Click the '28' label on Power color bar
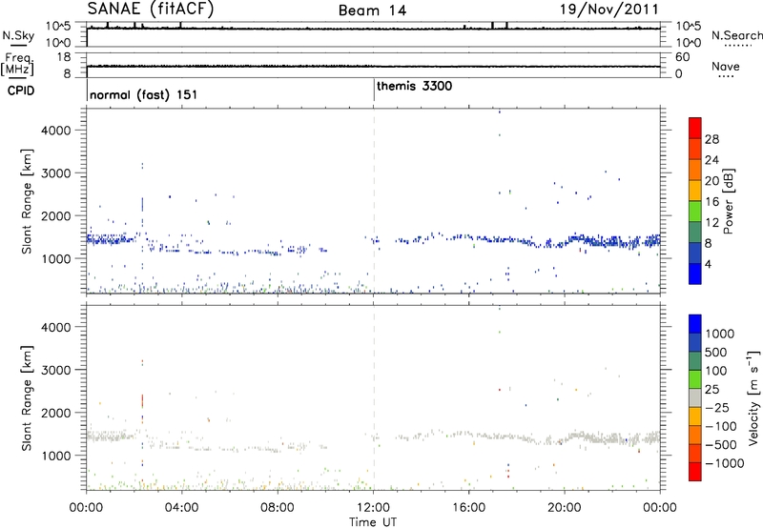 pos(711,139)
